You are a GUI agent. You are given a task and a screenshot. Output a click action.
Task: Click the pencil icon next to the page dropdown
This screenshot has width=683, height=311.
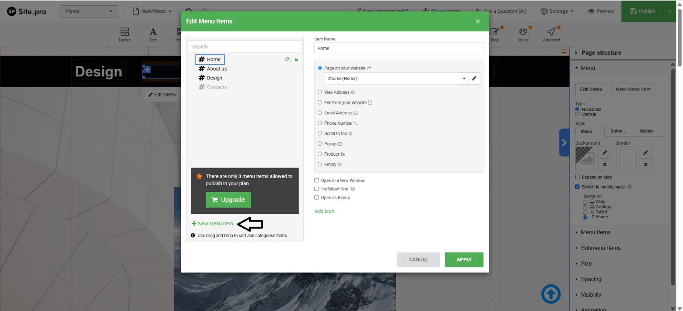[x=474, y=78]
